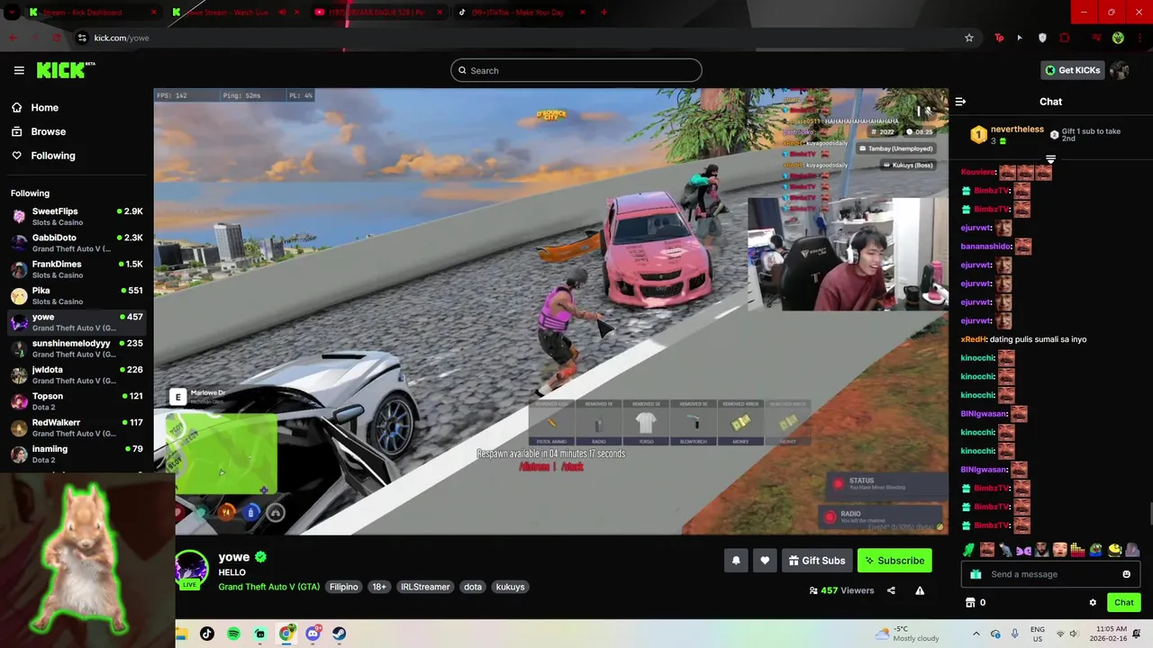1153x648 pixels.
Task: Click the microphone tray icon
Action: [x=1015, y=634]
